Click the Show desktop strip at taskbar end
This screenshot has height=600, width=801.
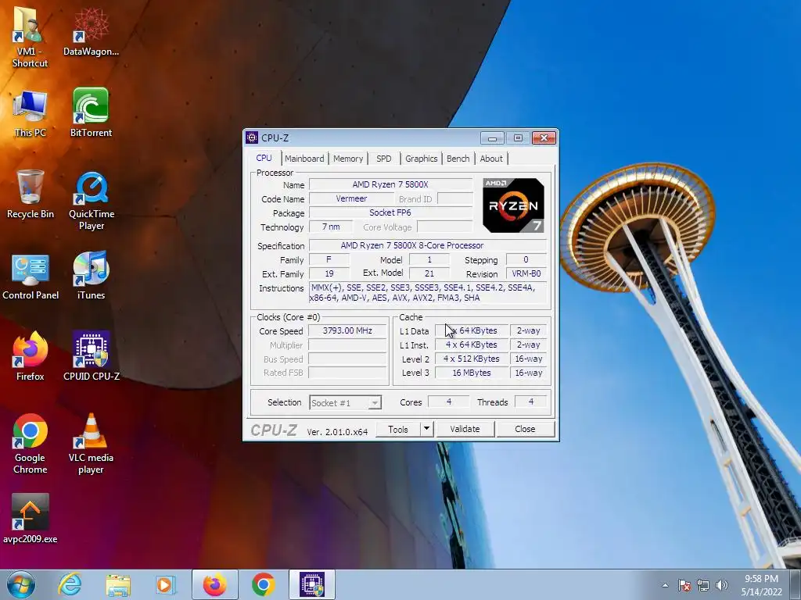click(x=796, y=584)
